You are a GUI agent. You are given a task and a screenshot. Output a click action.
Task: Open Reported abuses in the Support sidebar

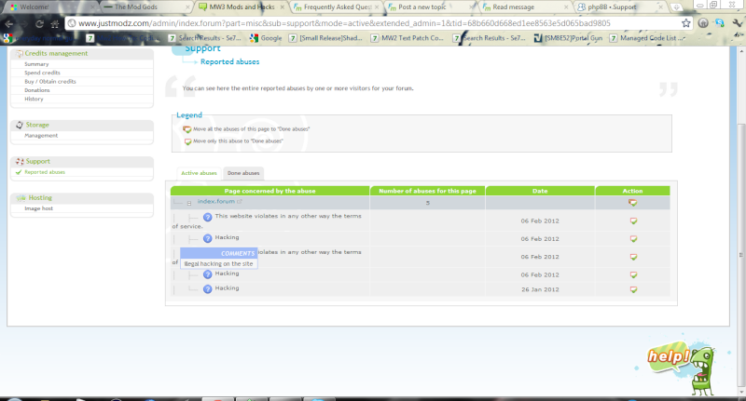pos(45,172)
